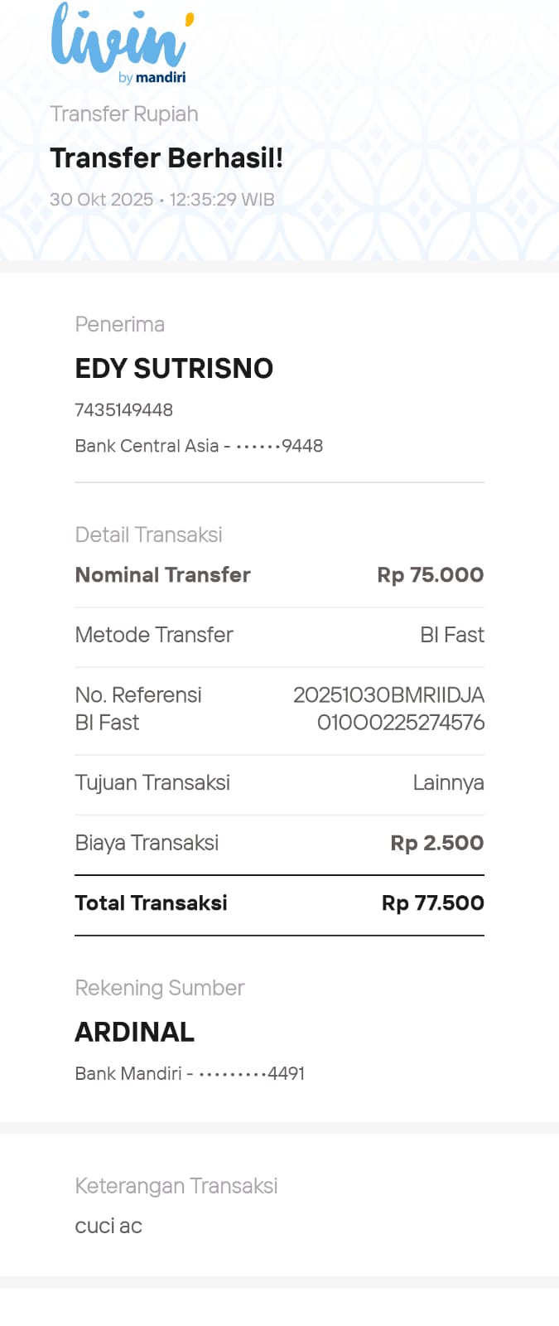Tap the Transfer Rupiah subtitle
Image resolution: width=559 pixels, height=1326 pixels.
point(124,114)
